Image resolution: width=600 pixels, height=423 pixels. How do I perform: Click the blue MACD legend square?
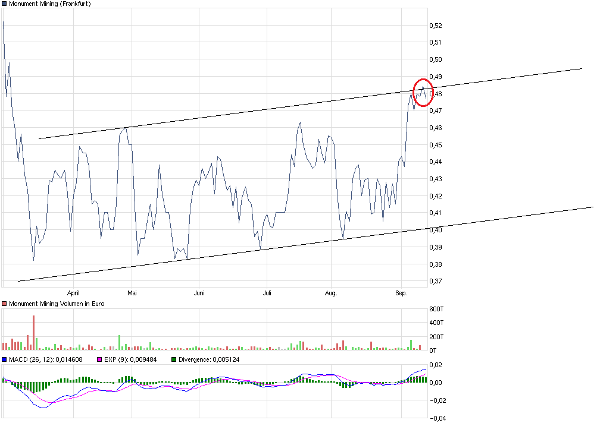pyautogui.click(x=4, y=359)
